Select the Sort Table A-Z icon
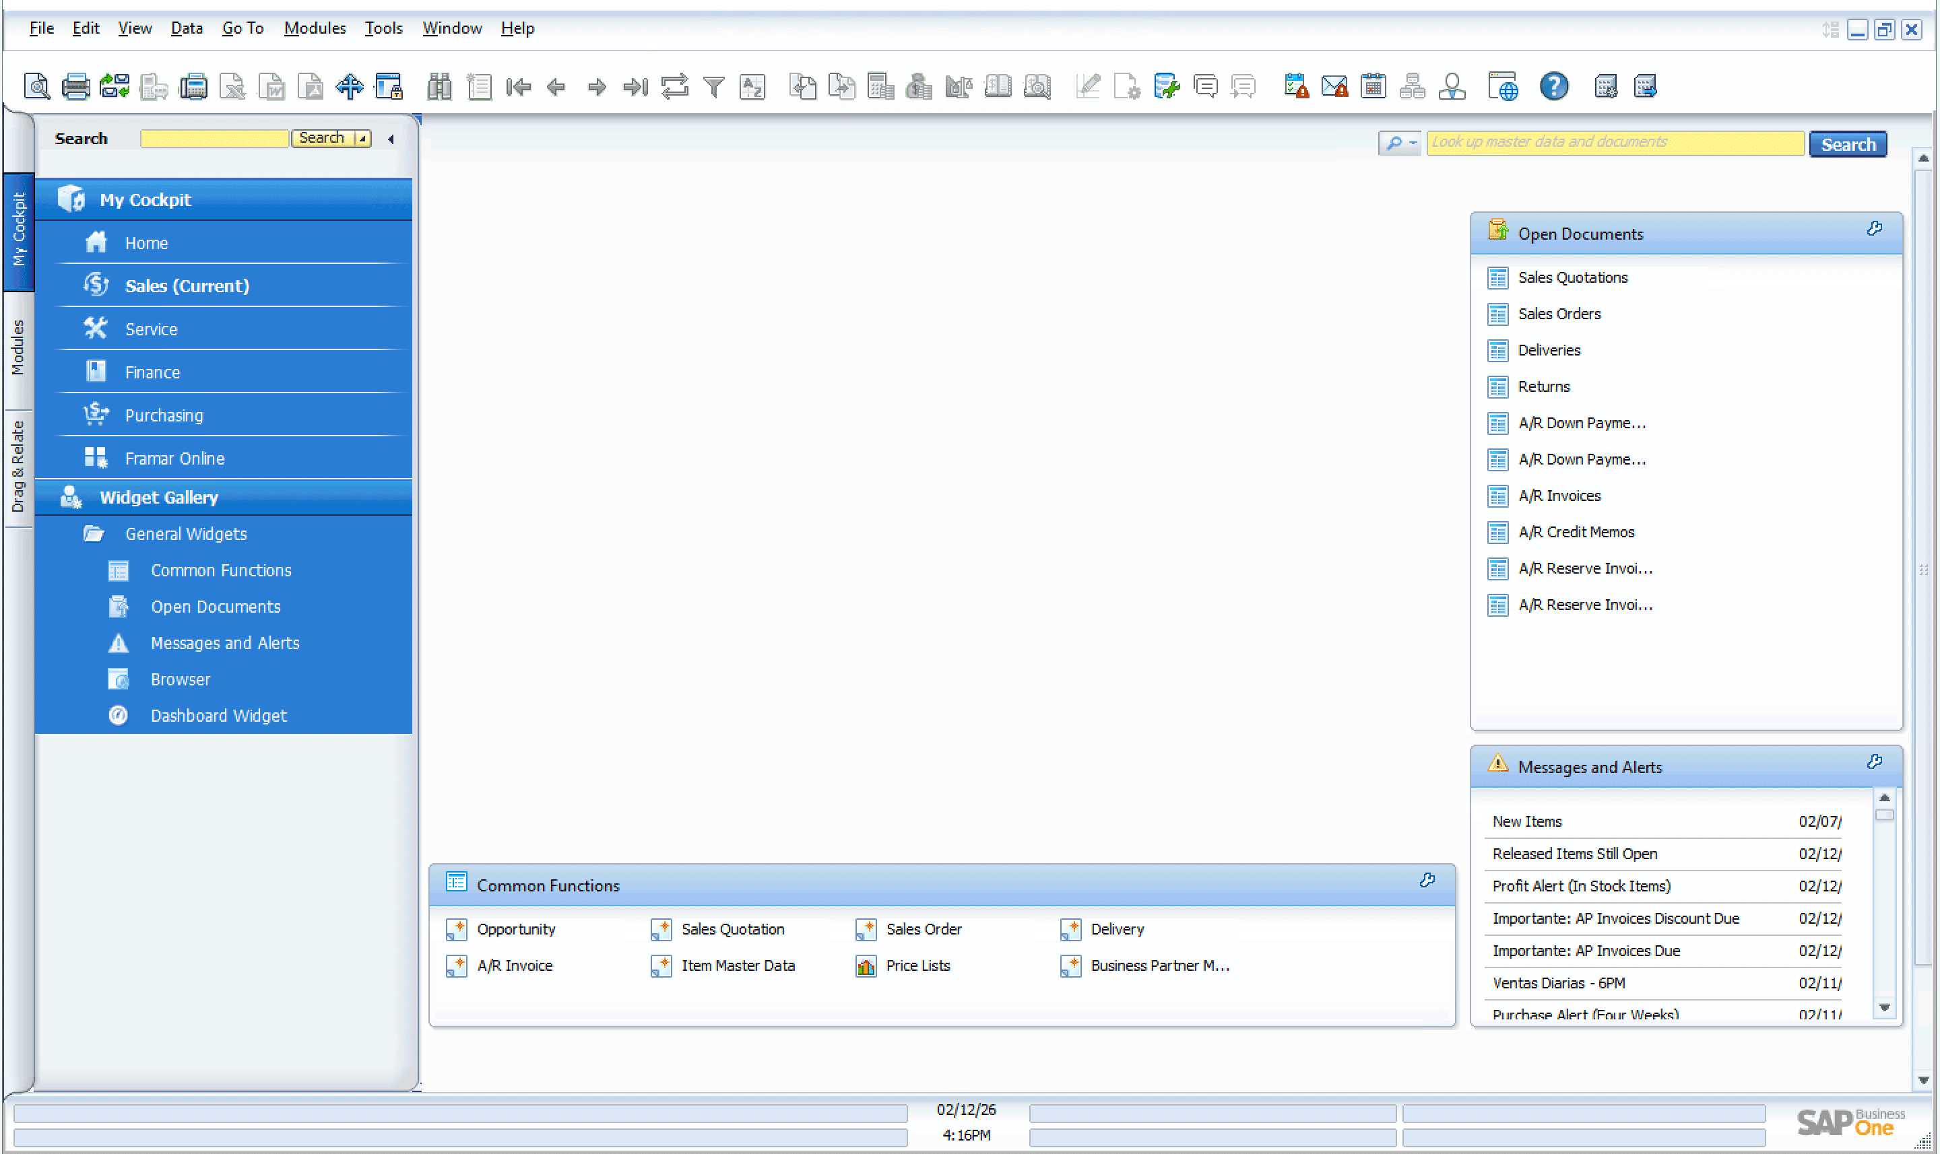Viewport: 1940px width, 1154px height. tap(752, 86)
